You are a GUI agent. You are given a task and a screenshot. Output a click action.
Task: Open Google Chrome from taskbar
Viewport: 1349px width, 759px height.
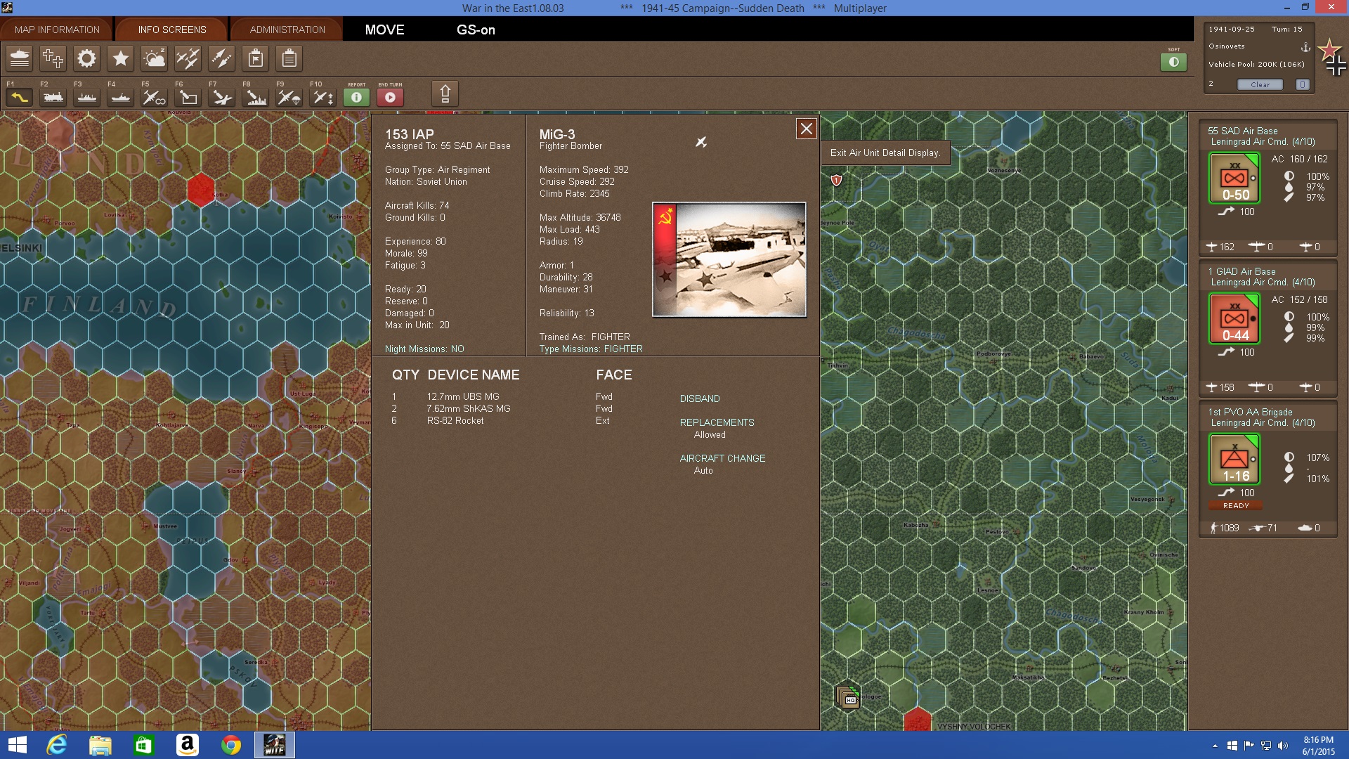230,745
